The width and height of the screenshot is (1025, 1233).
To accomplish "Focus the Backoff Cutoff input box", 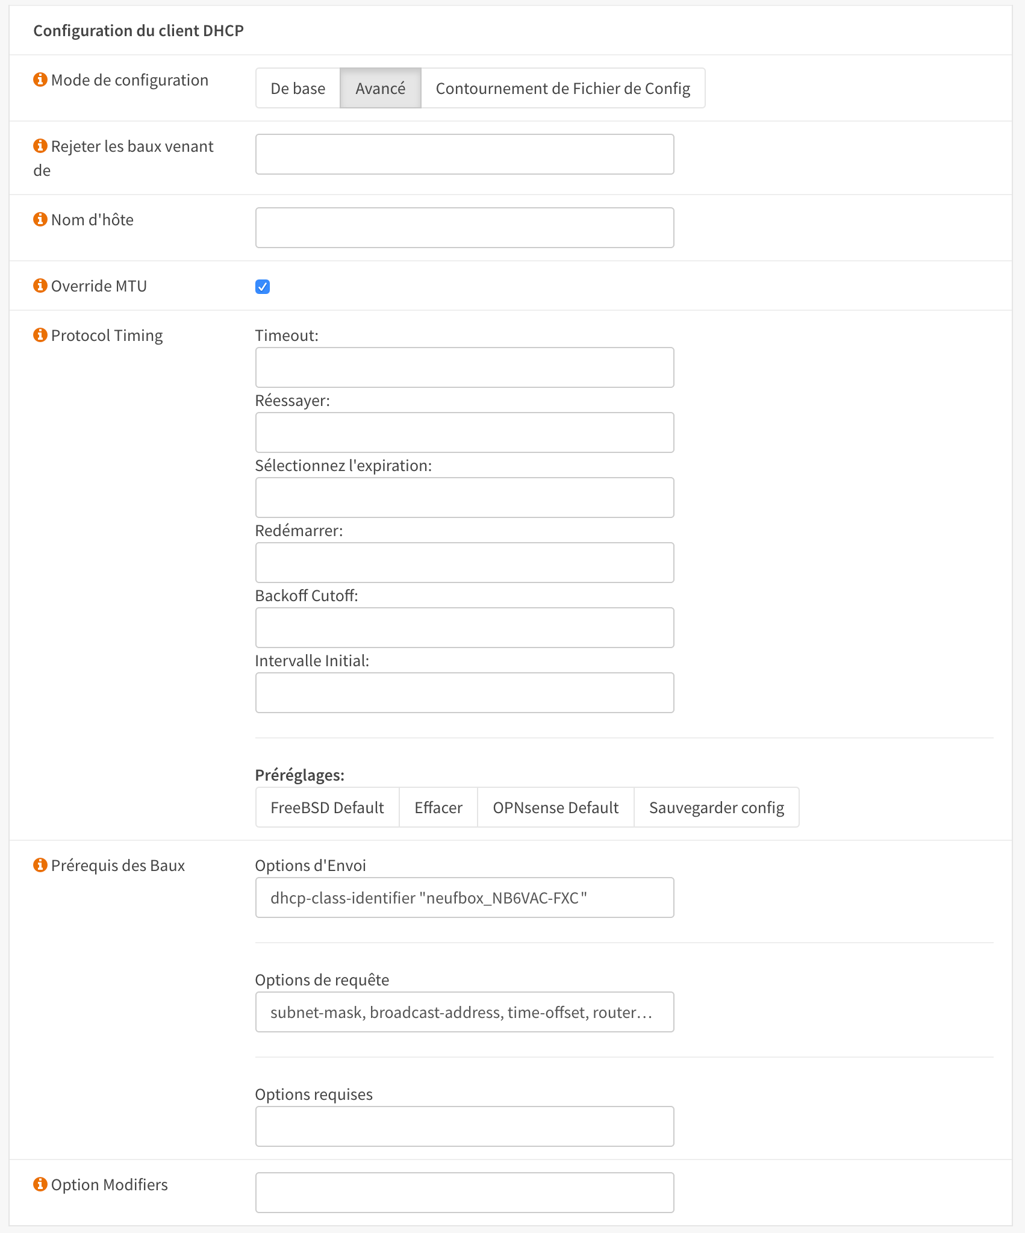I will 464,628.
